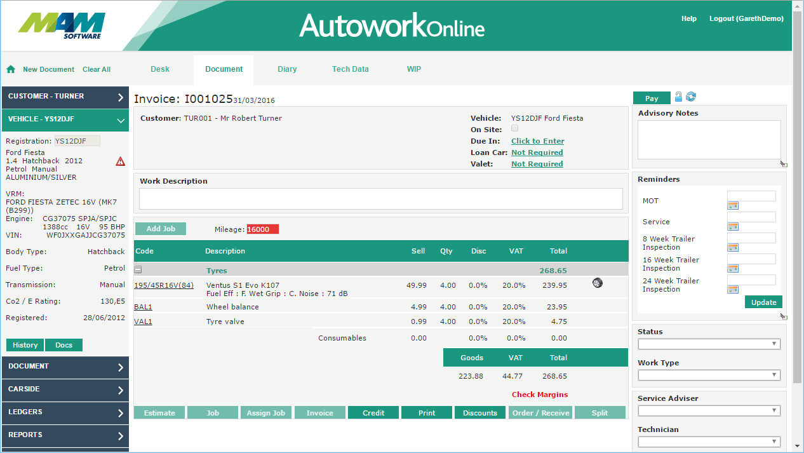
Task: Collapse the Tyres job group
Action: [138, 270]
